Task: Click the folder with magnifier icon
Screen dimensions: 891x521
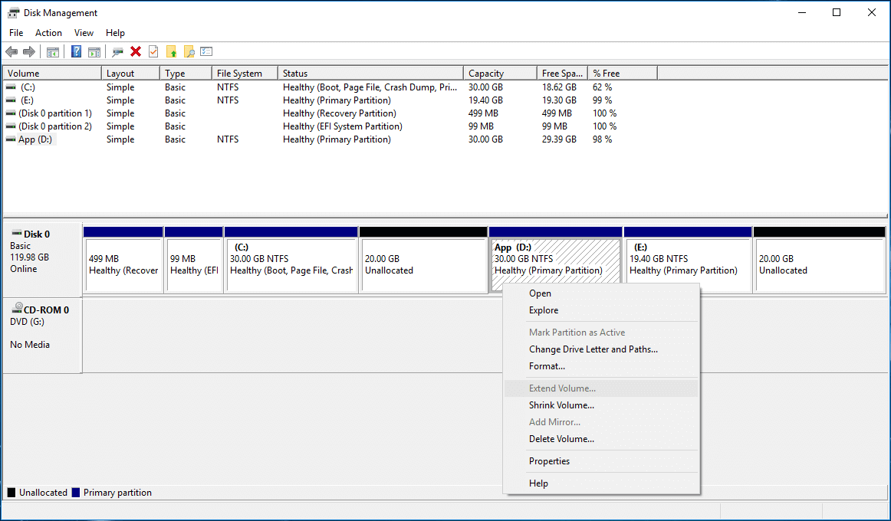Action: pos(189,52)
